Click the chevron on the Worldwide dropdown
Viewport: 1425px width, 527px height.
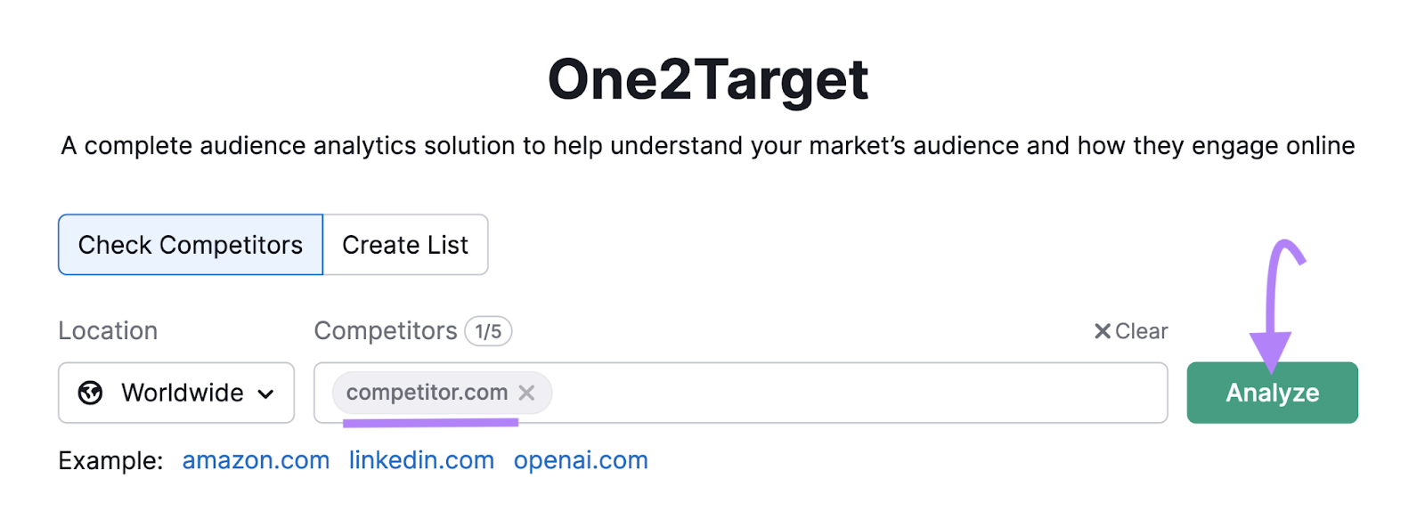click(266, 393)
